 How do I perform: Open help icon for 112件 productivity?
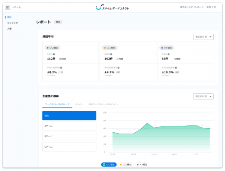[x=54, y=54]
